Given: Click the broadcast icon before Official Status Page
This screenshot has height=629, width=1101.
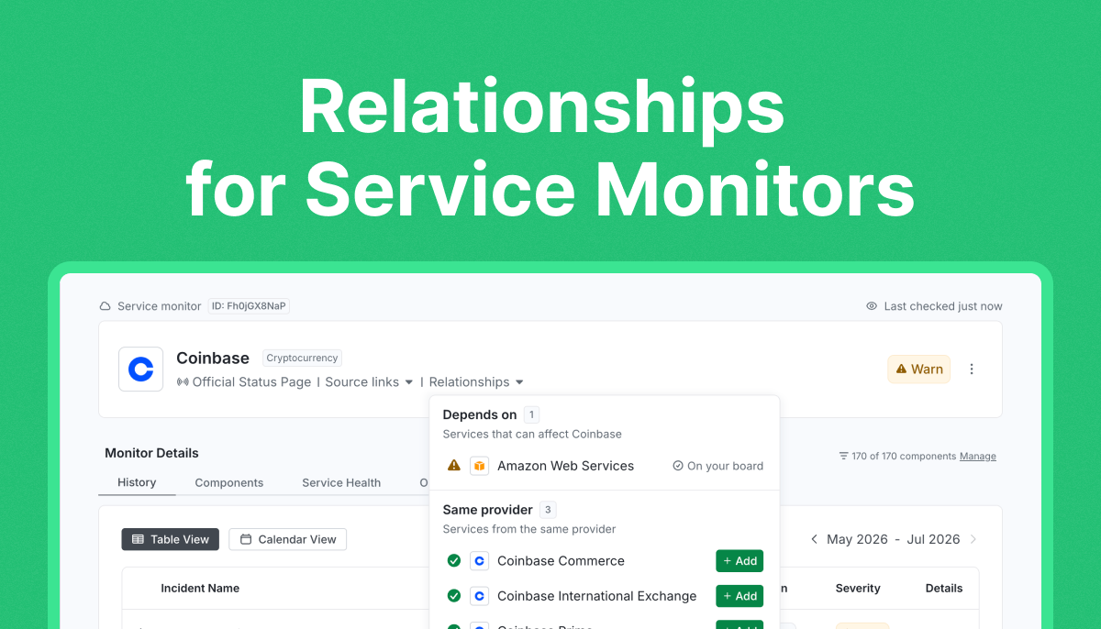Looking at the screenshot, I should pyautogui.click(x=183, y=382).
